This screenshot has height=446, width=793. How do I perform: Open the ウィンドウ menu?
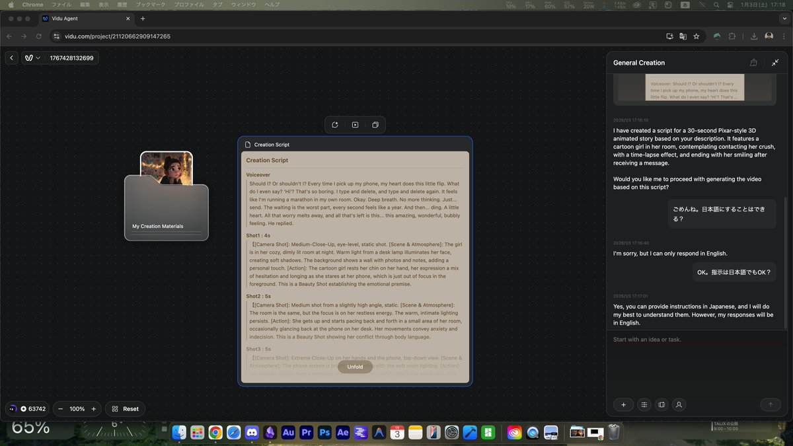[x=245, y=5]
